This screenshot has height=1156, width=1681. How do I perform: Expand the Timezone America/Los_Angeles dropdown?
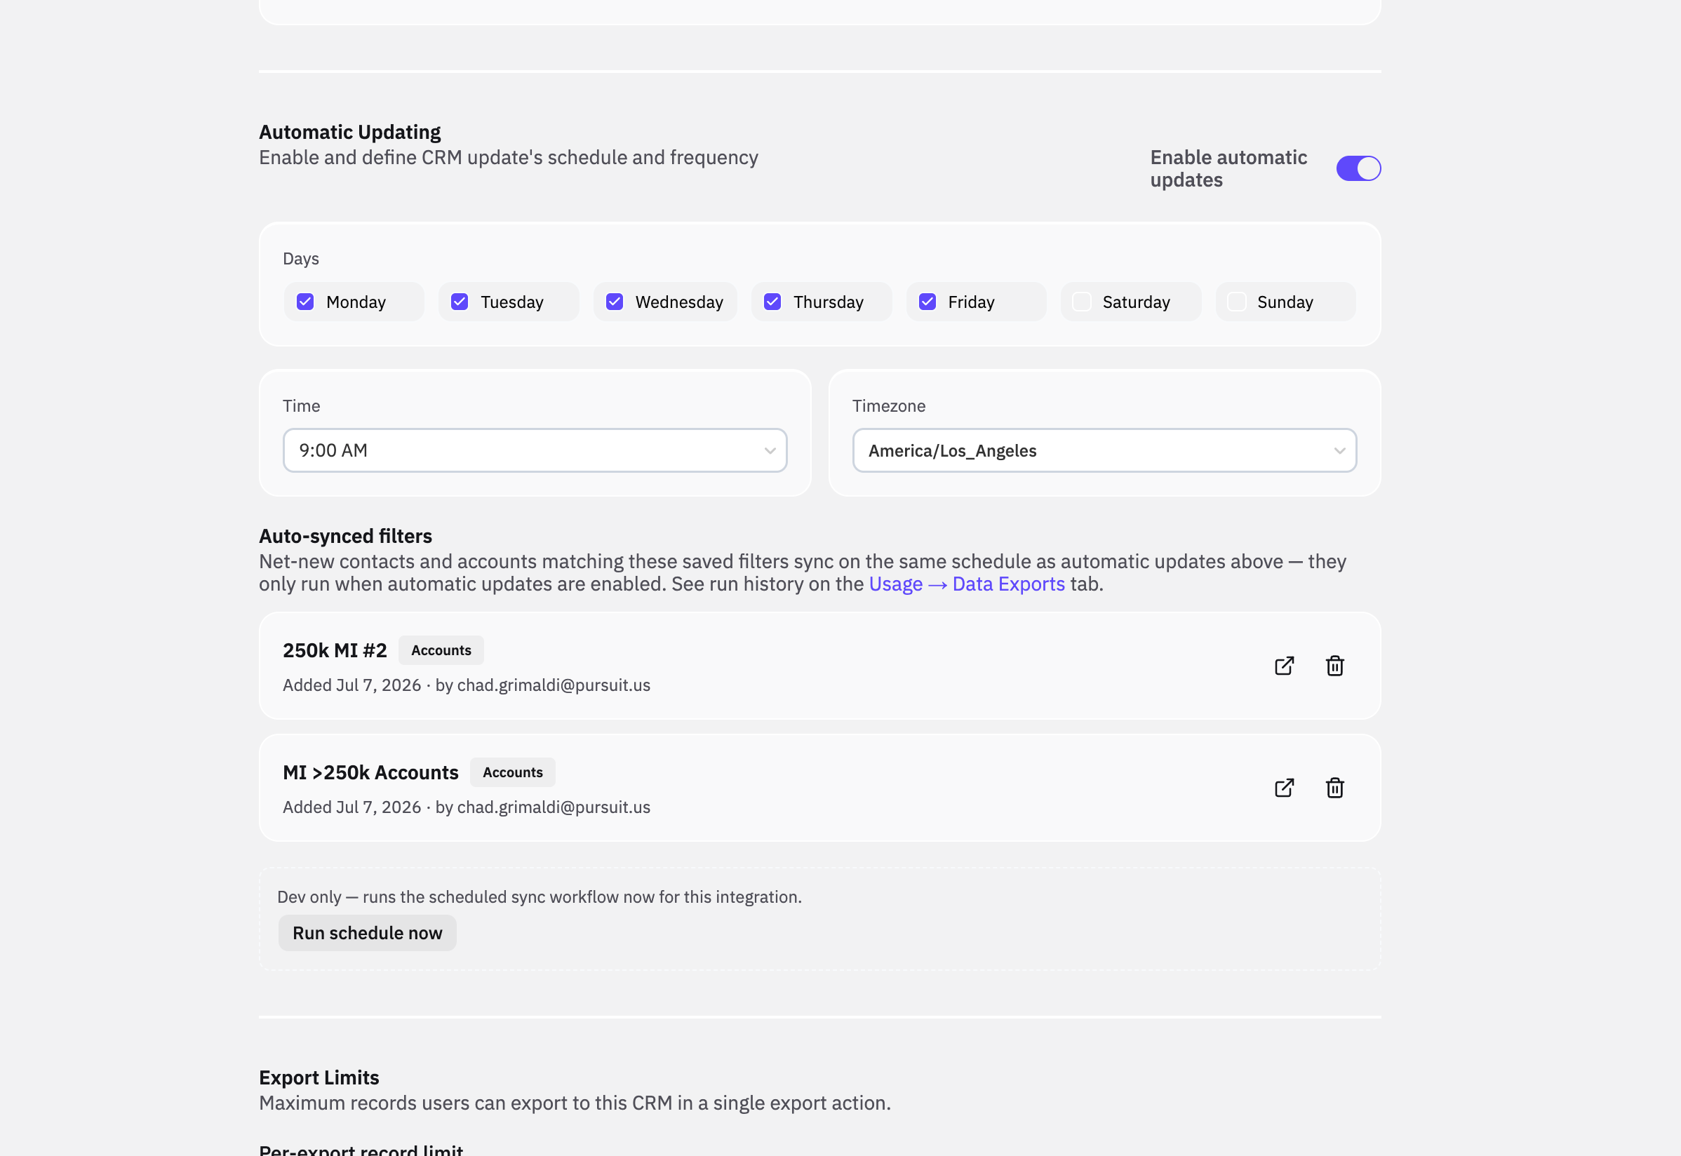(1104, 450)
